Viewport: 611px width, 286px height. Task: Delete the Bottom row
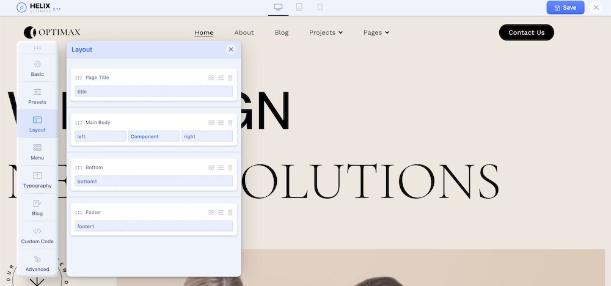(230, 167)
